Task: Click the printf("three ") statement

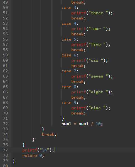Action: point(92,13)
